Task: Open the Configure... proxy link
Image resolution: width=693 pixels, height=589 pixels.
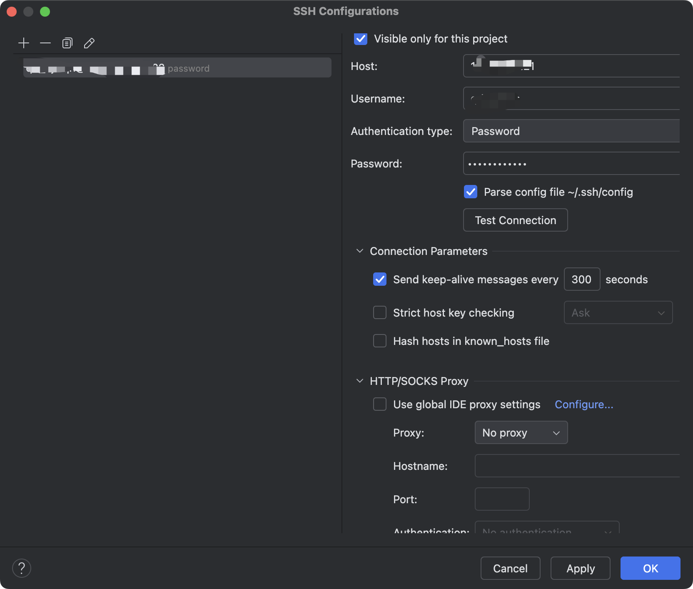Action: coord(584,404)
